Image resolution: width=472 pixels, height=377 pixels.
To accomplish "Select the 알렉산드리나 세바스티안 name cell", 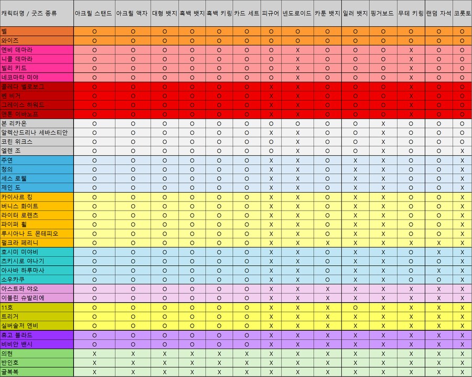I will [x=37, y=133].
